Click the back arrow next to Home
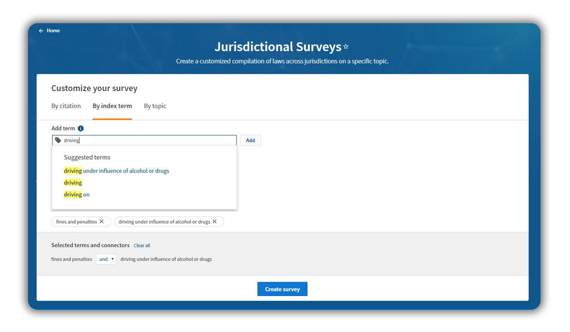 pos(41,31)
